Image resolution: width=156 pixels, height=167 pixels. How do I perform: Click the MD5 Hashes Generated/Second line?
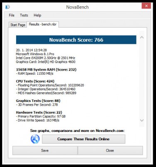click(46, 93)
